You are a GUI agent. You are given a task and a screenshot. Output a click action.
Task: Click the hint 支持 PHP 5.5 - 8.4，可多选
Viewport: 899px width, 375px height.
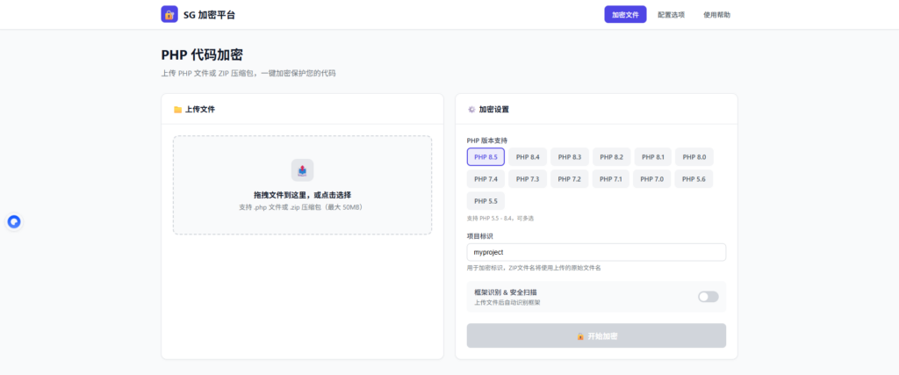click(x=500, y=219)
